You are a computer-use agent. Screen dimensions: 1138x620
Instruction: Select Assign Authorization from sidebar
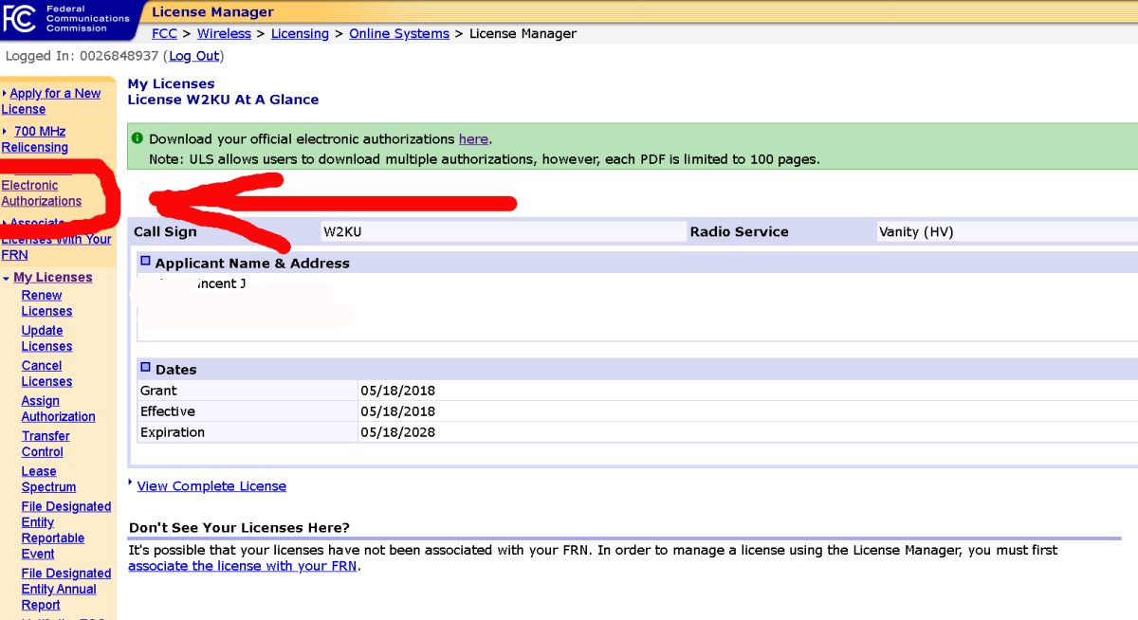[57, 409]
